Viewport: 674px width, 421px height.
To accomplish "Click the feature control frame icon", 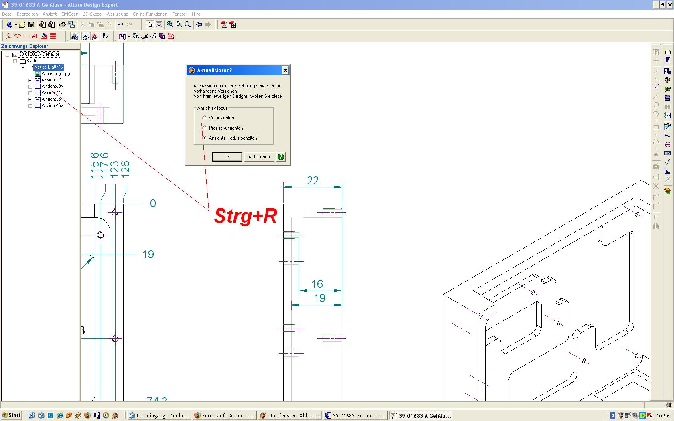I will tap(668, 153).
